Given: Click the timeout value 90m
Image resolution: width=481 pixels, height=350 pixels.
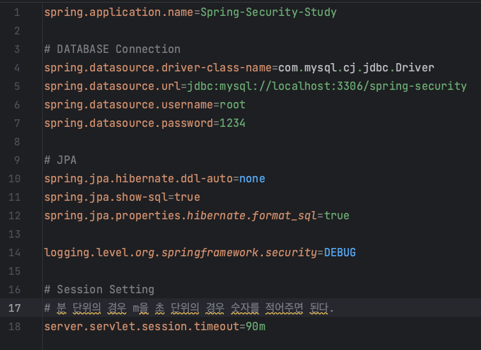Looking at the screenshot, I should tap(256, 326).
